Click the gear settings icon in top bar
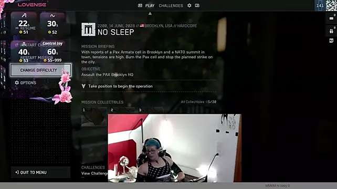The width and height of the screenshot is (337, 189). pos(189,5)
